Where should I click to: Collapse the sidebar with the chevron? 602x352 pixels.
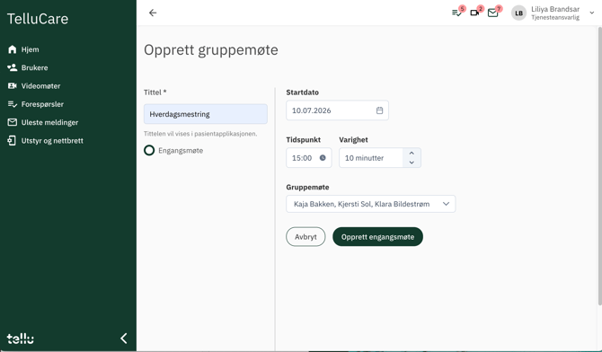[x=124, y=339]
